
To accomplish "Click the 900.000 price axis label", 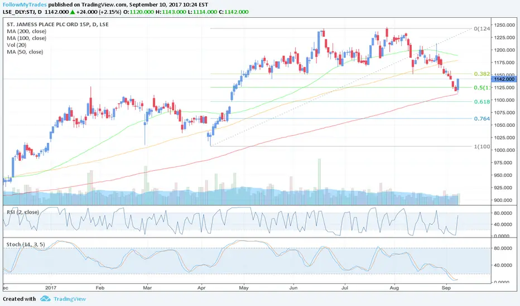I will click(504, 200).
